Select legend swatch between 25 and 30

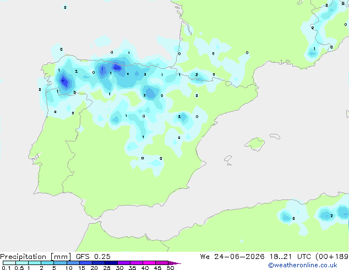(111, 263)
